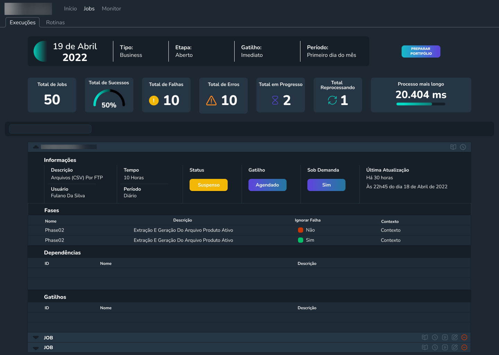This screenshot has height=355, width=499.
Task: Expand the last JOB row at the bottom
Action: (x=36, y=348)
